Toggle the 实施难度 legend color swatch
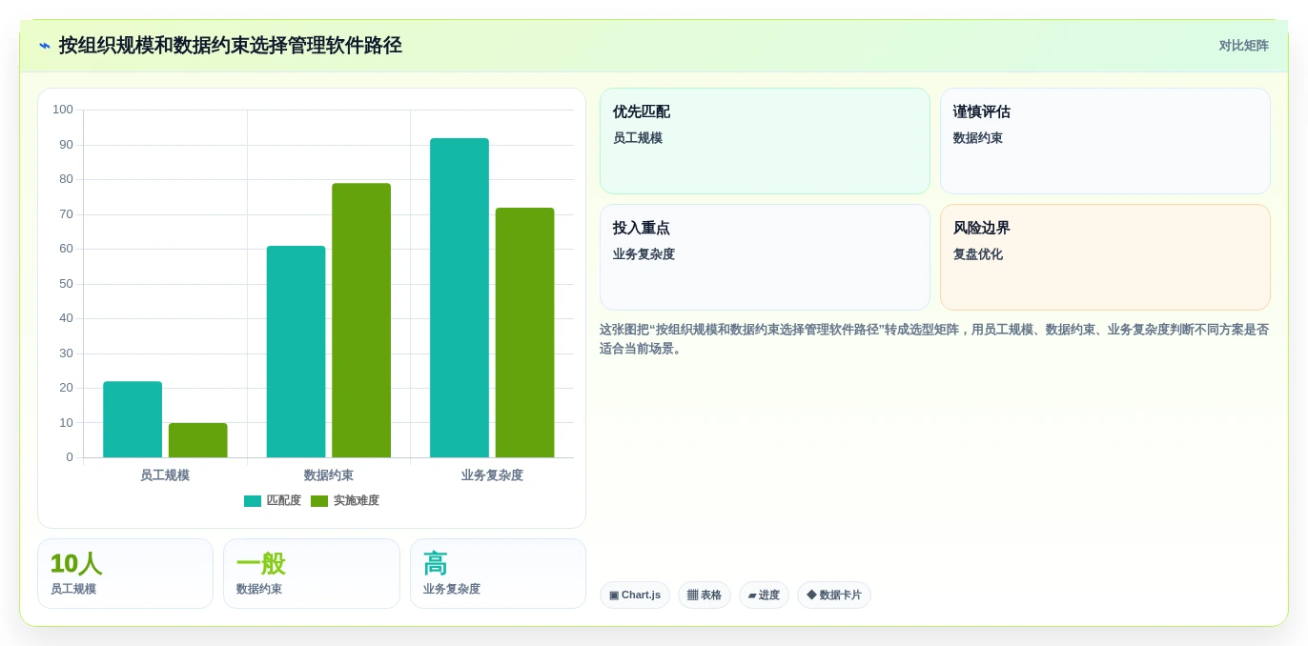This screenshot has width=1308, height=646. [x=319, y=501]
